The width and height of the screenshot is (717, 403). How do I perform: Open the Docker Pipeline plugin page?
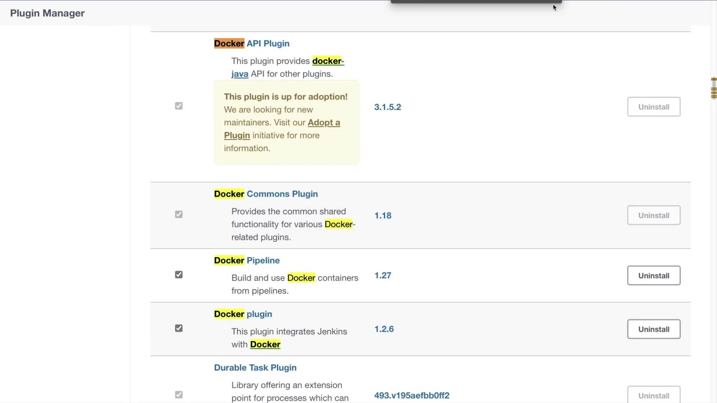coord(247,260)
